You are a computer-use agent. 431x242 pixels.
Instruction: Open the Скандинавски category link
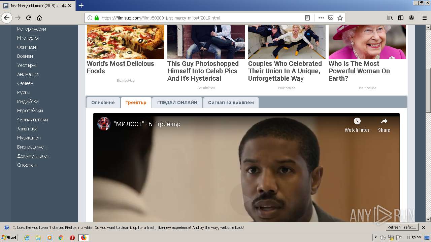(33, 120)
